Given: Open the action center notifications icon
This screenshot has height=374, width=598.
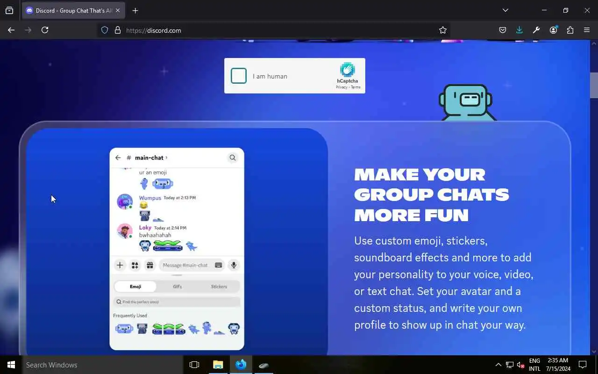Looking at the screenshot, I should click(583, 365).
